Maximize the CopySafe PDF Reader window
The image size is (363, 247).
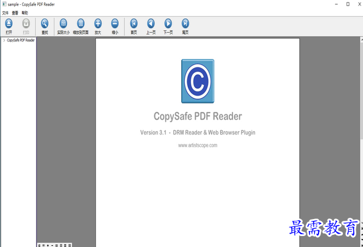coord(348,4)
